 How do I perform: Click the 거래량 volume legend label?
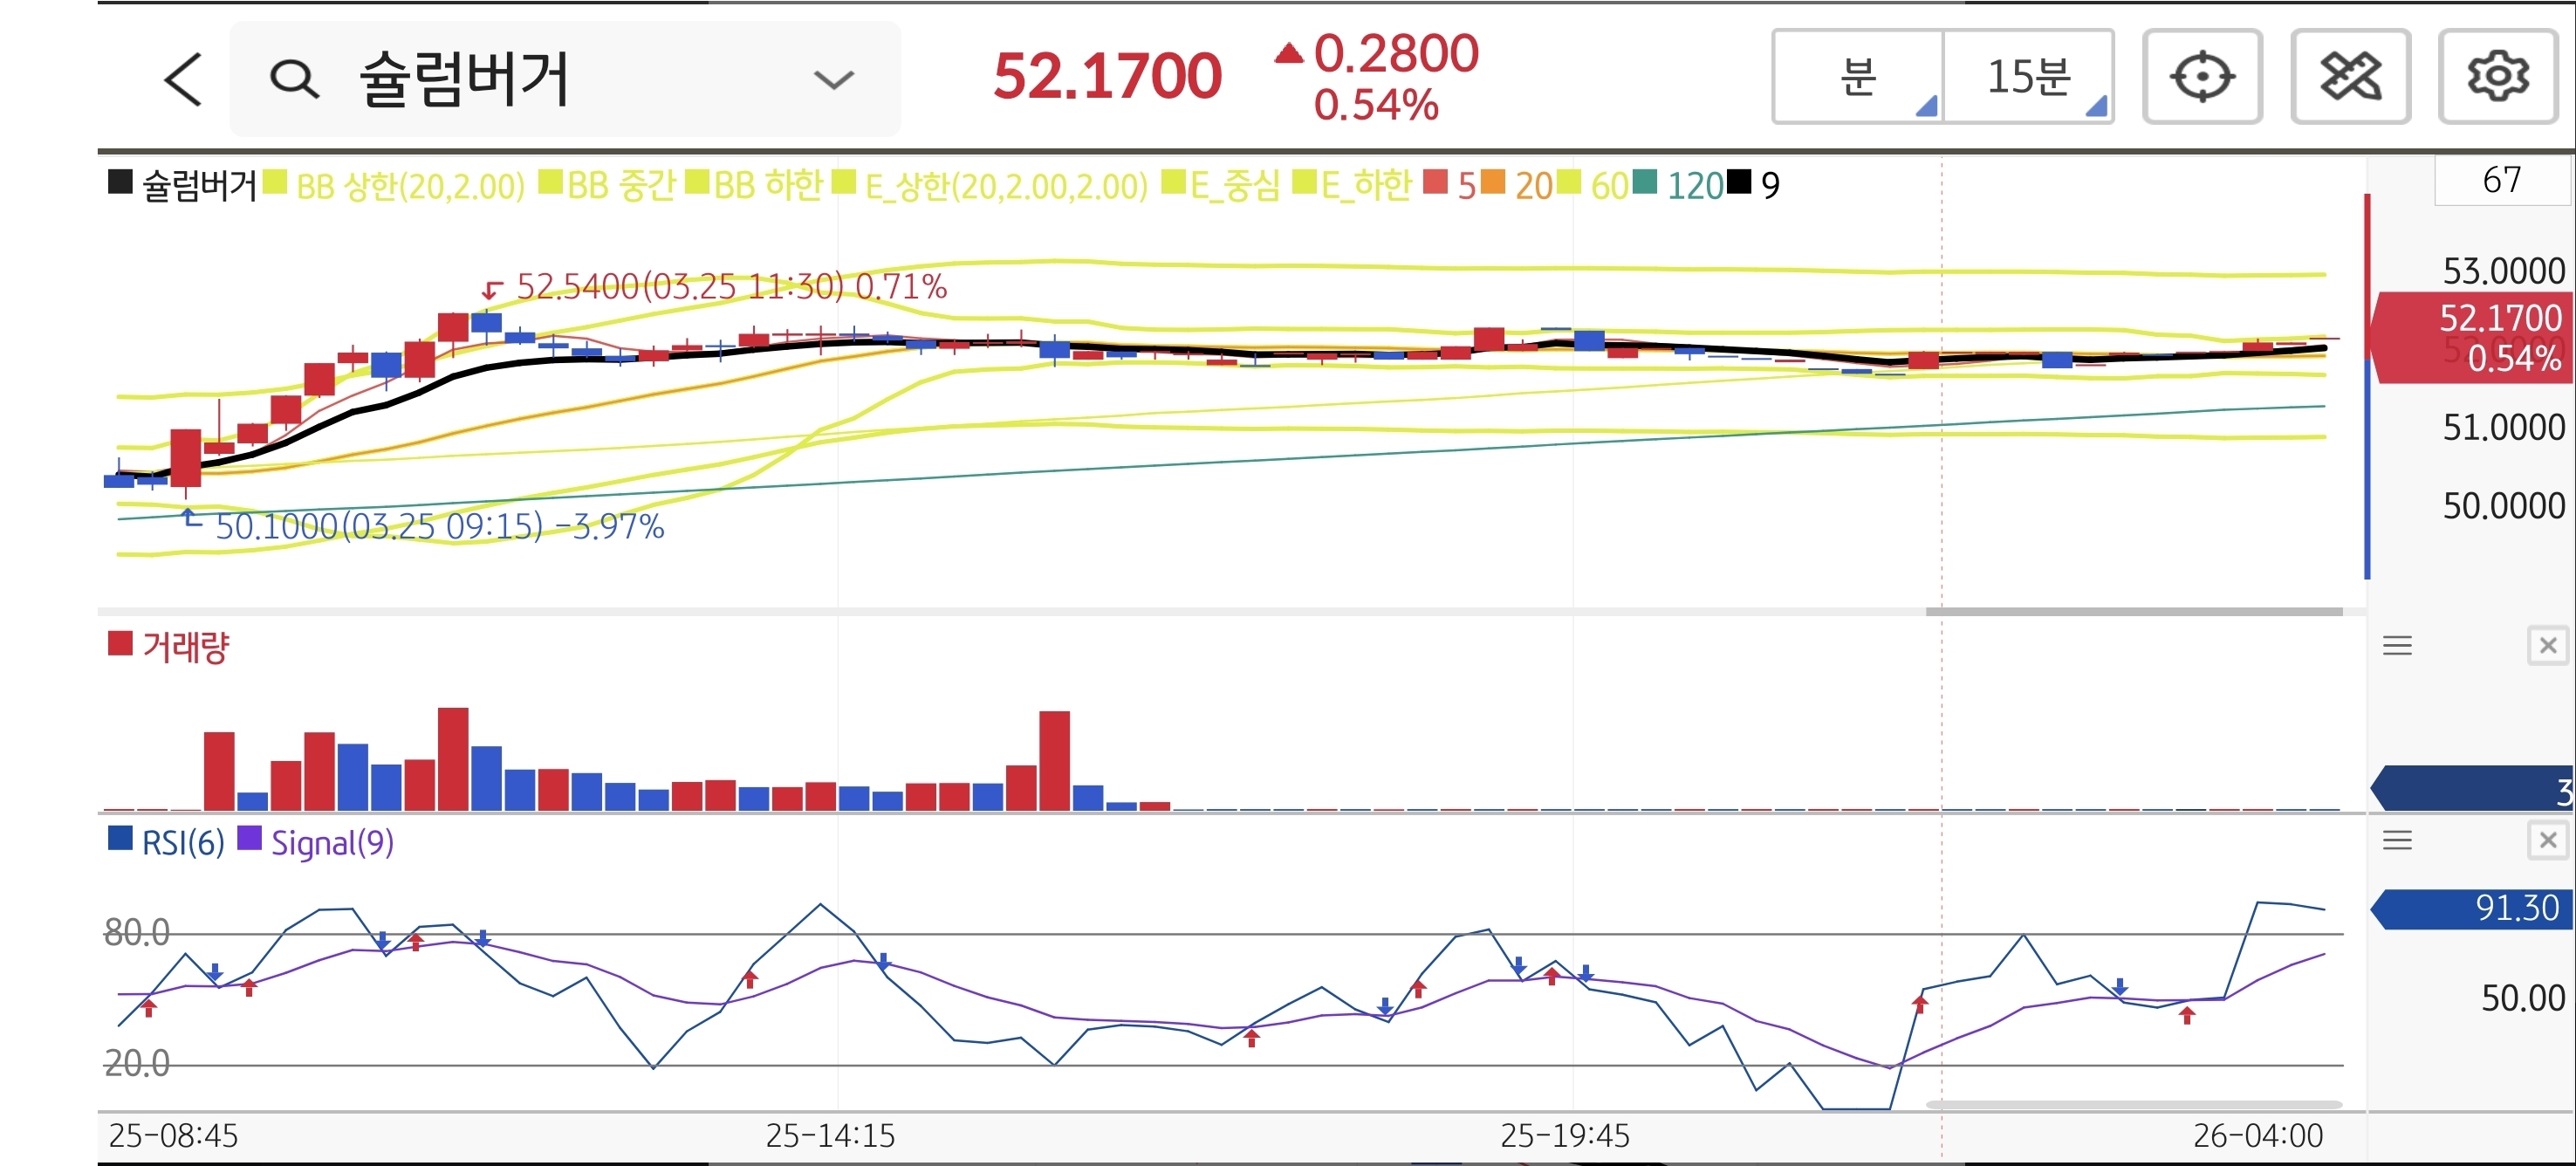pyautogui.click(x=185, y=647)
